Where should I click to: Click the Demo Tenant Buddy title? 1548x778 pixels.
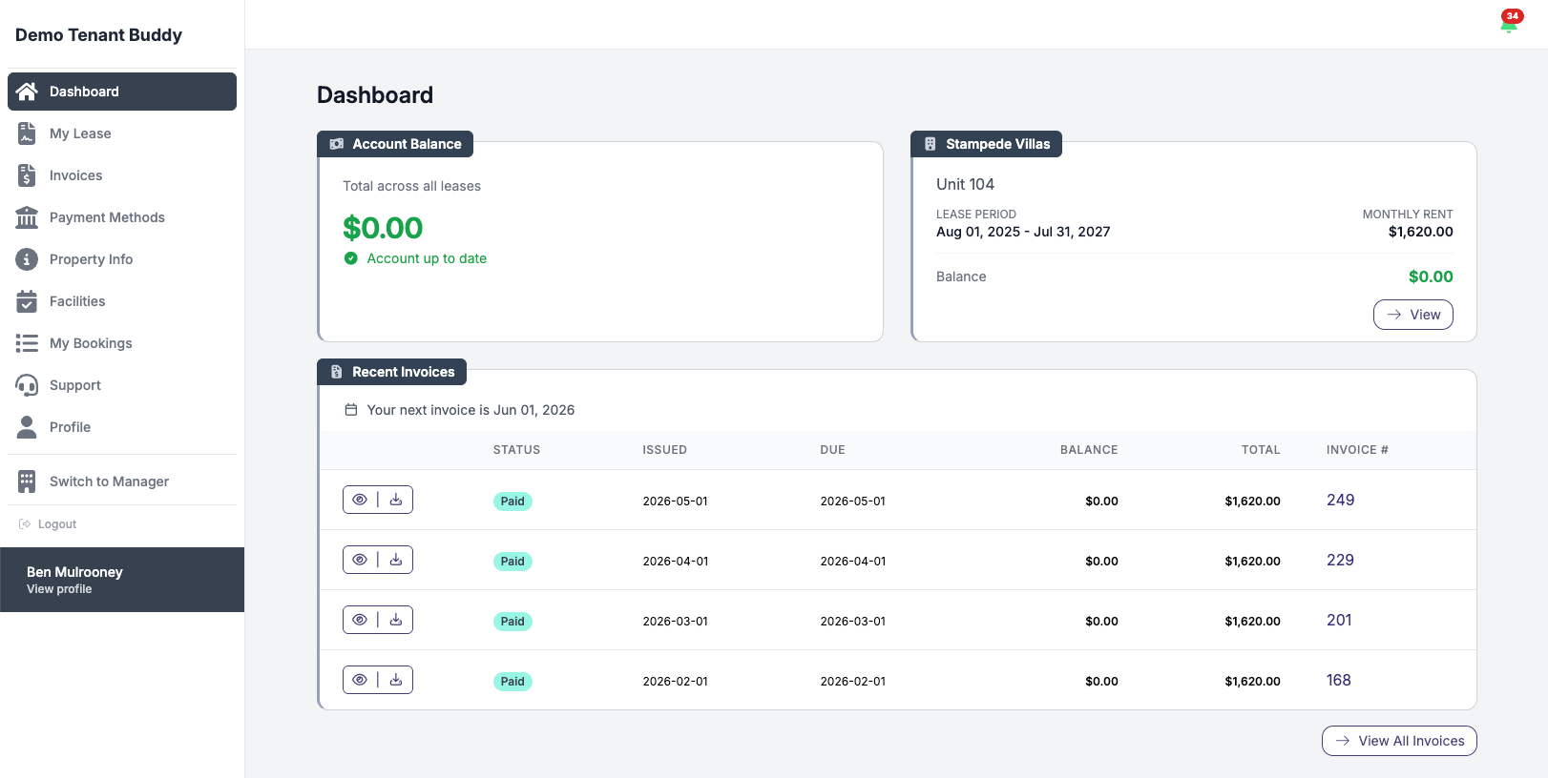98,35
